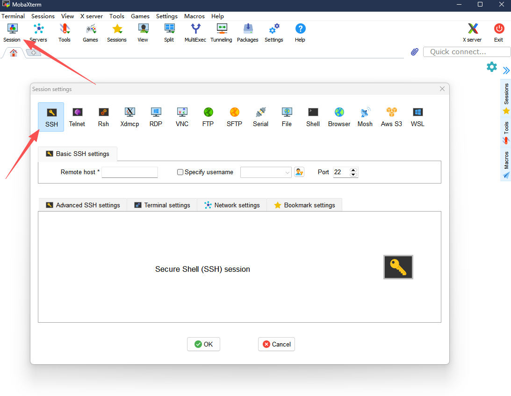The image size is (511, 396).
Task: Select SSH session type
Action: pos(51,117)
